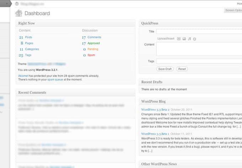Click the 'Content' column heading in Right Now
The width and height of the screenshot is (242, 168).
click(x=25, y=30)
